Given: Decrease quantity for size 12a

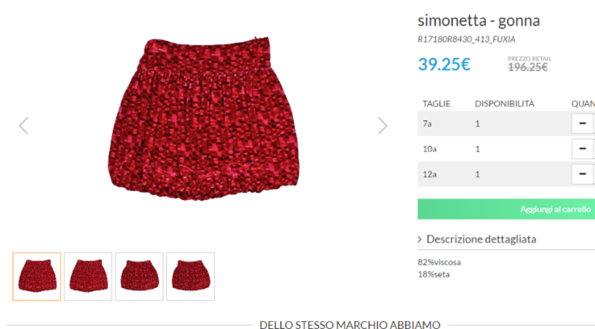Looking at the screenshot, I should 583,175.
